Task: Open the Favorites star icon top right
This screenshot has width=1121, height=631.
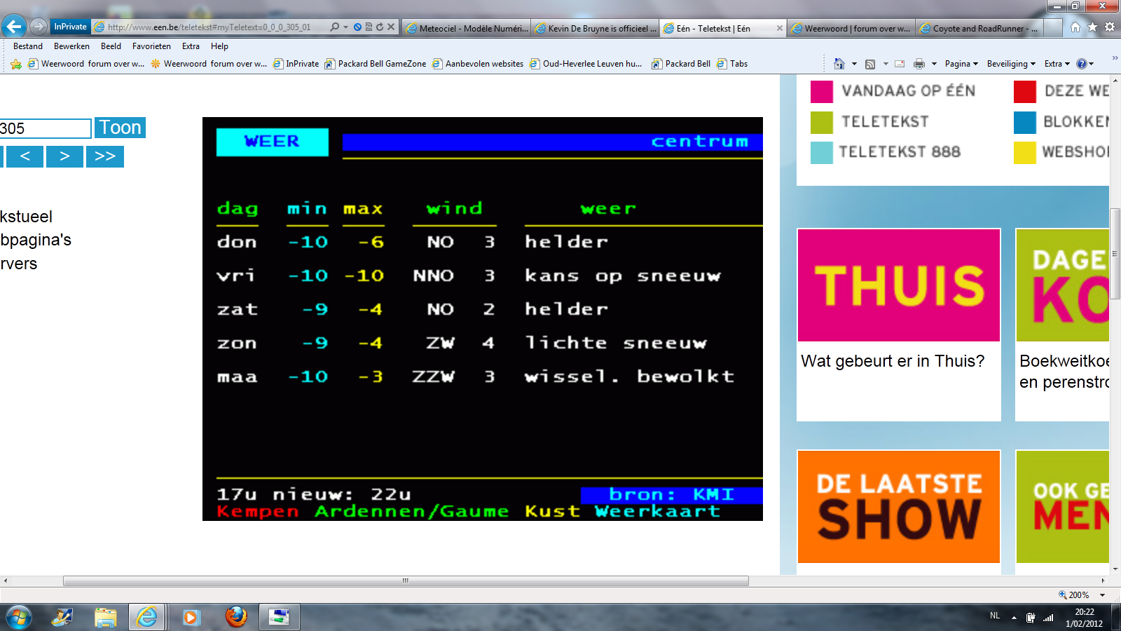Action: tap(1092, 27)
